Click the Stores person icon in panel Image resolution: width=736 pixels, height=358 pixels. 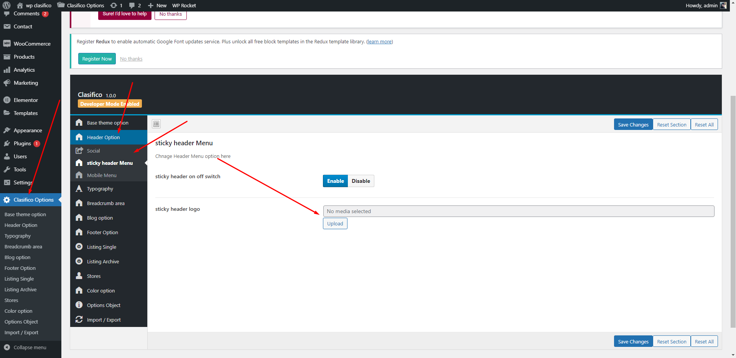79,276
